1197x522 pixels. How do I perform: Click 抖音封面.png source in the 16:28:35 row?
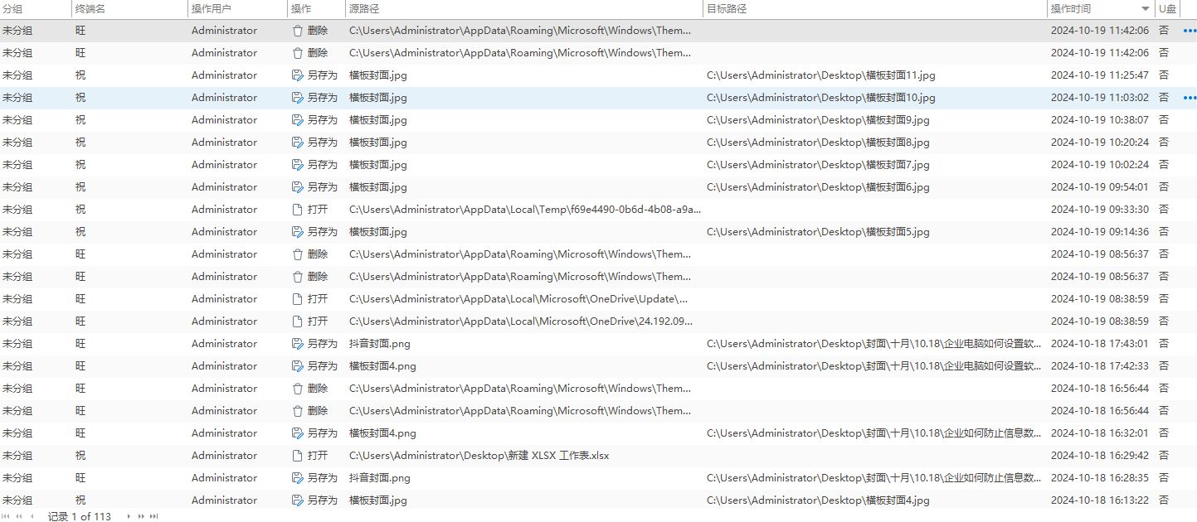tap(380, 478)
